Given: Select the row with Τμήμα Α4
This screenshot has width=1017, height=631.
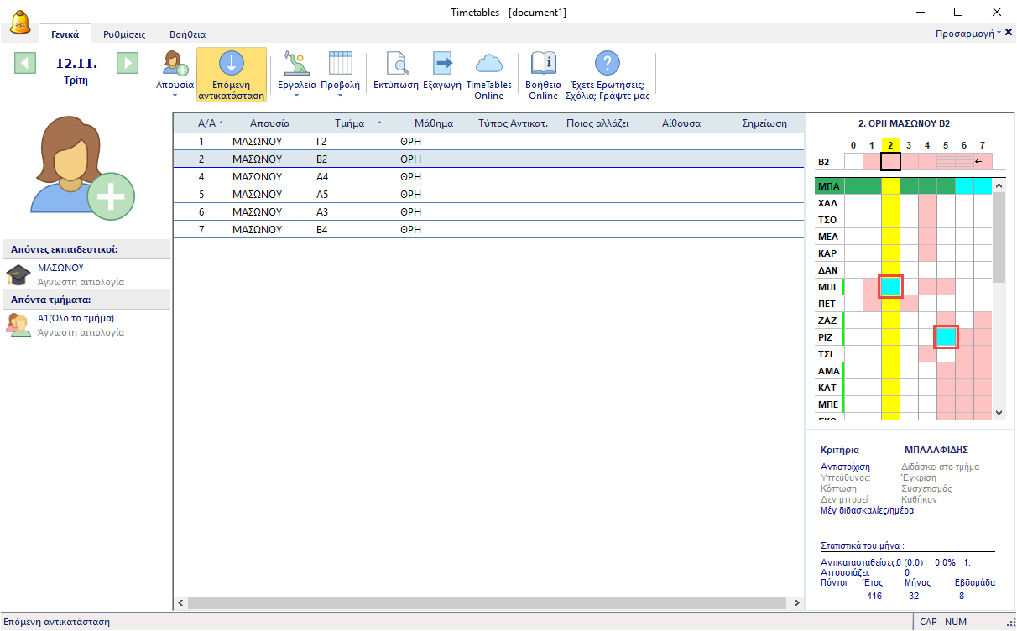Looking at the screenshot, I should pyautogui.click(x=321, y=177).
